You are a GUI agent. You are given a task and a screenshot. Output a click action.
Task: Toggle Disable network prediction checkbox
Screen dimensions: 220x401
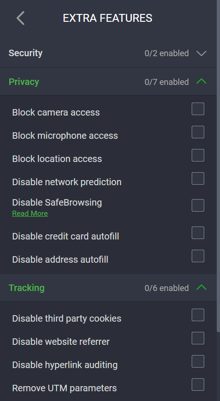point(198,179)
